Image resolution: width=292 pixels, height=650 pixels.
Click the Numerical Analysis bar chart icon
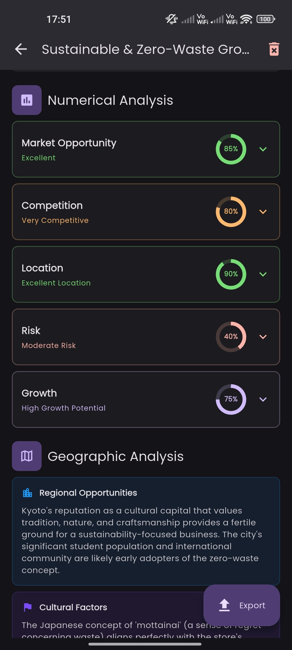[x=27, y=100]
